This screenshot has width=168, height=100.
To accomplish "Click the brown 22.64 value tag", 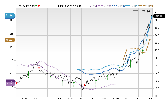I will click(x=10, y=40).
